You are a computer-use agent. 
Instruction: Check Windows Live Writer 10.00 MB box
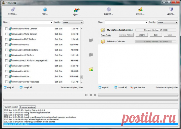(x=6, y=66)
